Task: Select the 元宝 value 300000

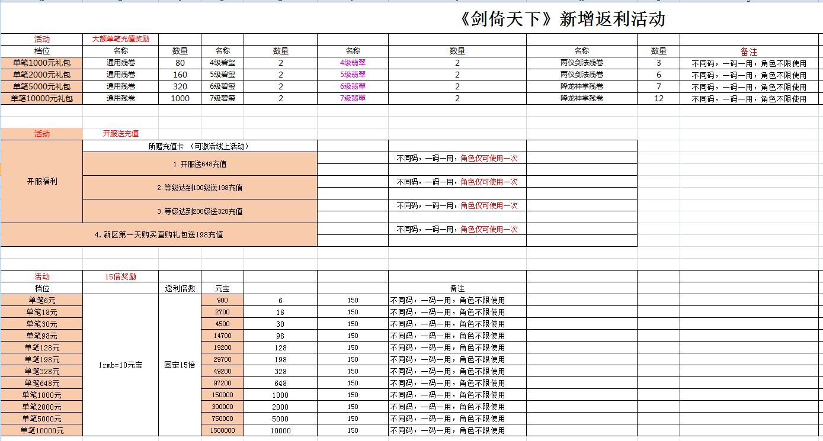Action: [222, 407]
